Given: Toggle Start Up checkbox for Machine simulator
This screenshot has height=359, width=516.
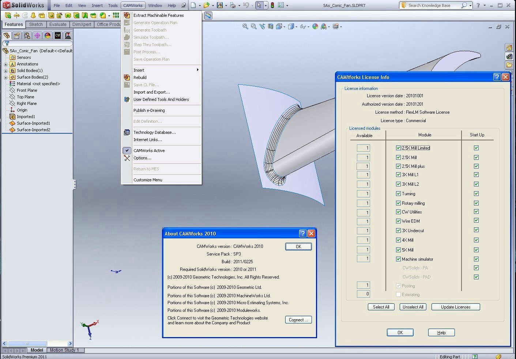Looking at the screenshot, I should pyautogui.click(x=476, y=259).
